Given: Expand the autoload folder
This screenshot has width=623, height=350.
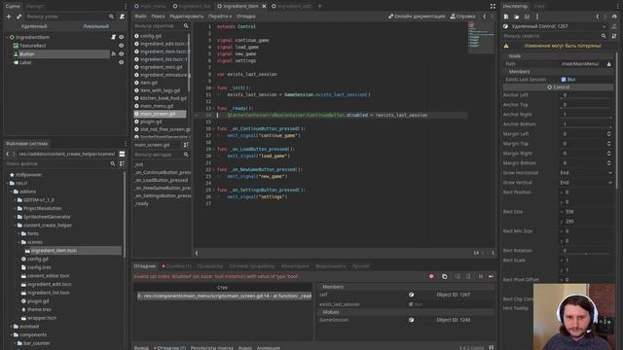Looking at the screenshot, I should tap(12, 327).
